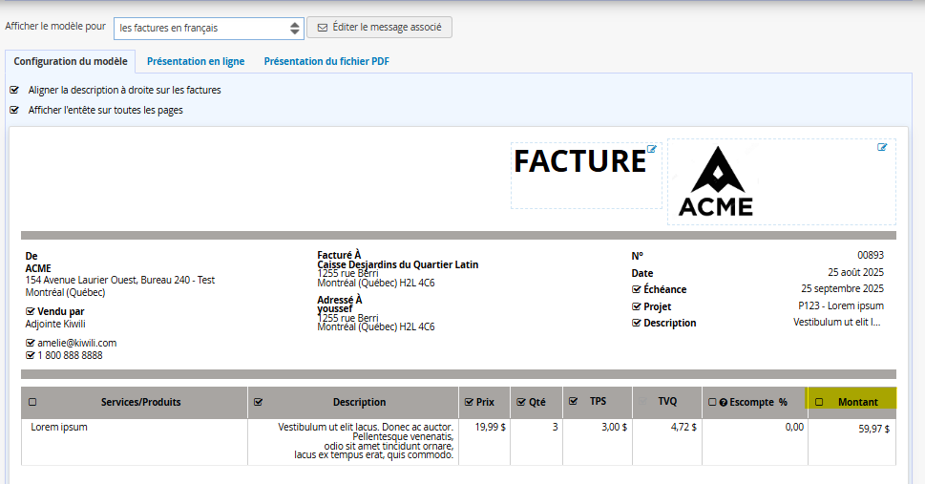Click the Vestibulum ut elit l... description value
Viewport: 925px width, 484px height.
pos(836,323)
